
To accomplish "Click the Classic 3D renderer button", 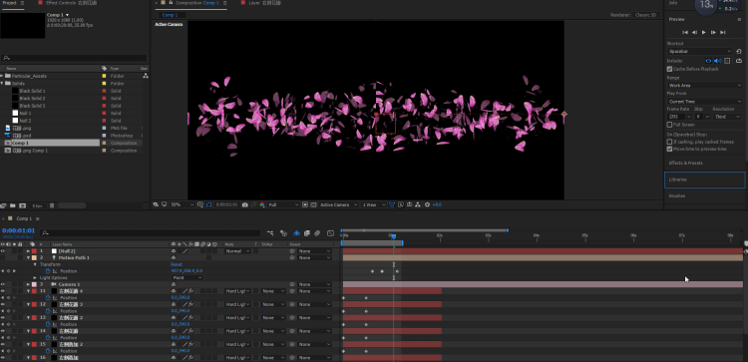I will click(646, 15).
